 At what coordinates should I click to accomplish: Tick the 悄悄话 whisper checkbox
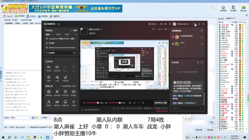(x=41, y=118)
